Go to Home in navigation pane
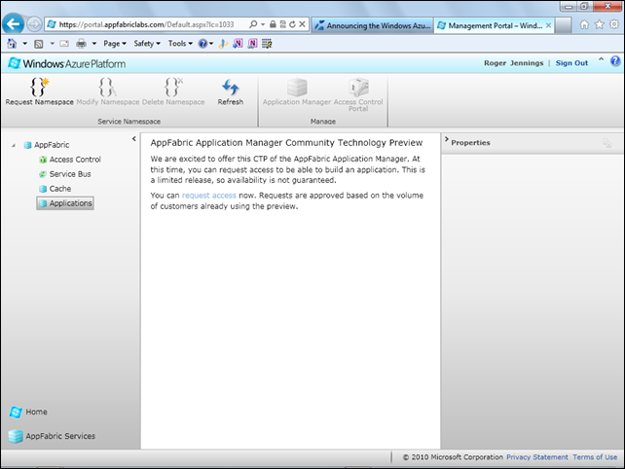The height and width of the screenshot is (469, 625). tap(28, 412)
